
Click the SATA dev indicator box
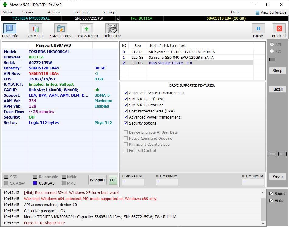pos(6,183)
